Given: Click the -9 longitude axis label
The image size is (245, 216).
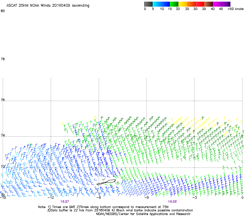Looking at the screenshot, I should [x=99, y=198].
